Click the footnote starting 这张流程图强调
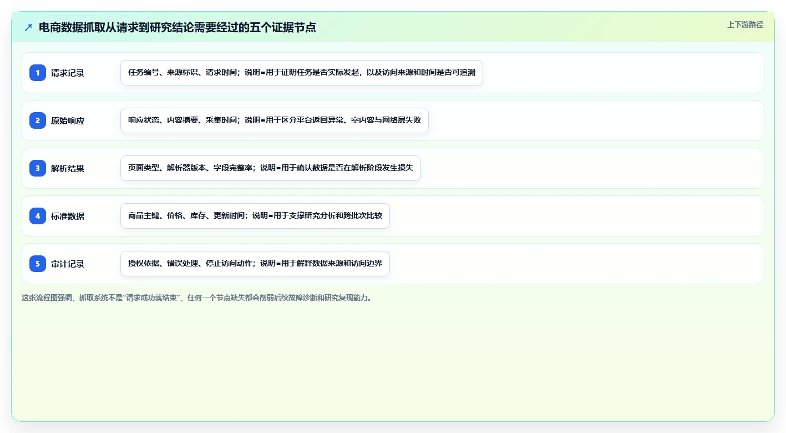786x433 pixels. 196,298
